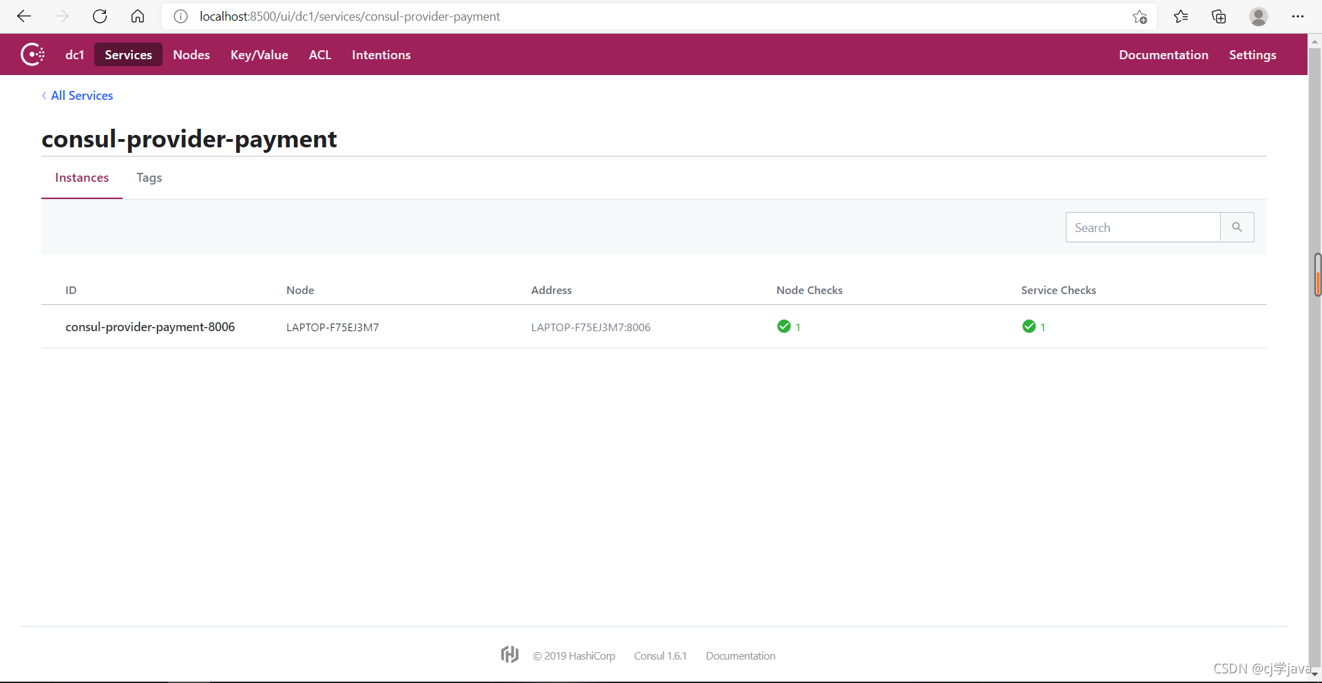Reload the page with refresh icon

point(100,17)
